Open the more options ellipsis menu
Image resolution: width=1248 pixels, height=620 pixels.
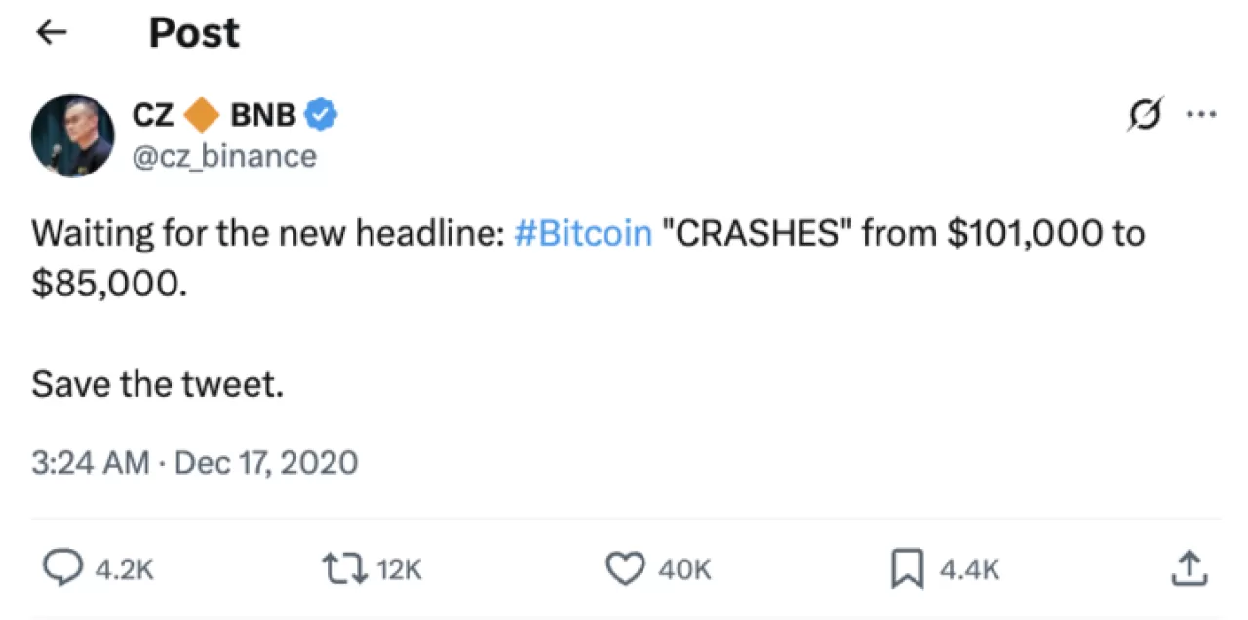click(x=1200, y=113)
